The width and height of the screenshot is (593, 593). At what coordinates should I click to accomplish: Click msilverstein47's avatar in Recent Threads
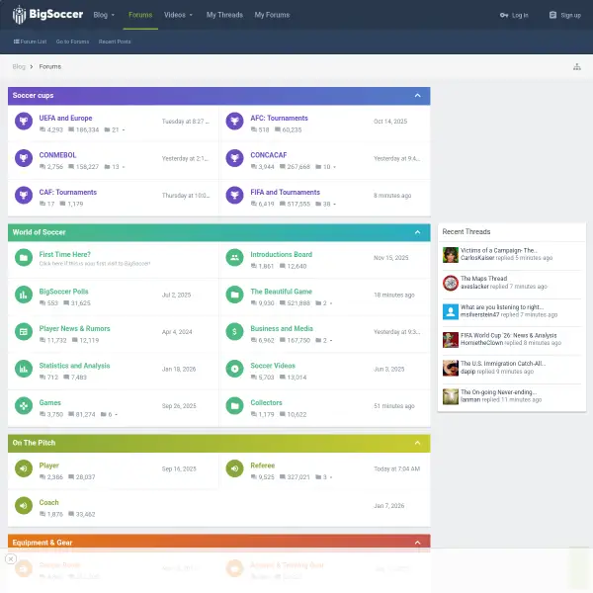click(x=451, y=311)
